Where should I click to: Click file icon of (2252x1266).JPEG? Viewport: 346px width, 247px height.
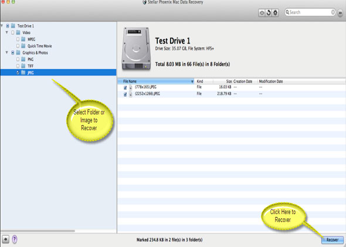pos(131,94)
